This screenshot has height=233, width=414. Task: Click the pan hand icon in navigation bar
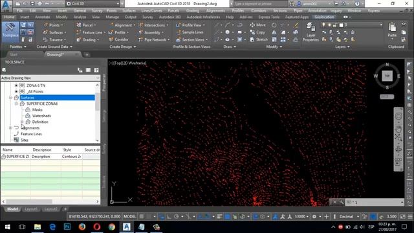[398, 129]
